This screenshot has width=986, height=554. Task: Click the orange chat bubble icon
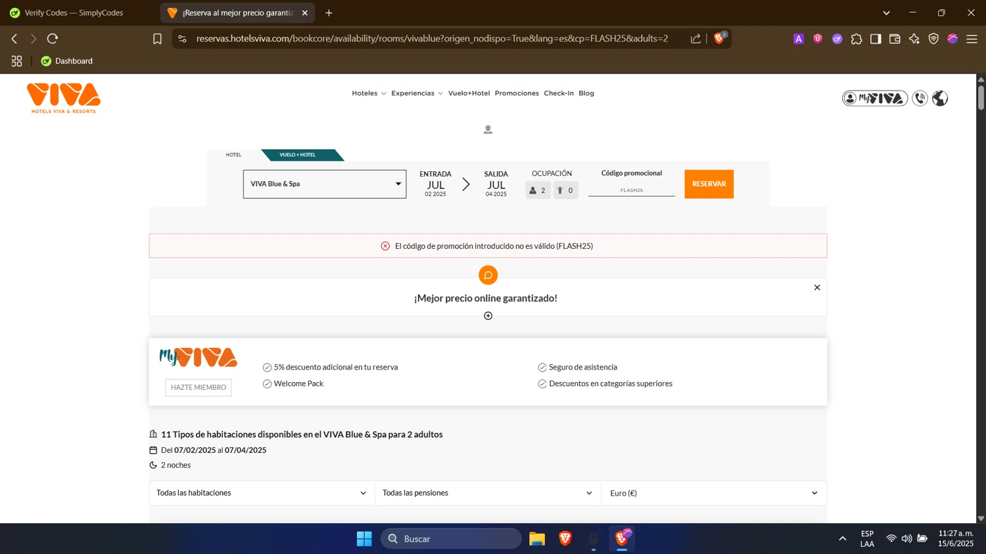point(488,275)
